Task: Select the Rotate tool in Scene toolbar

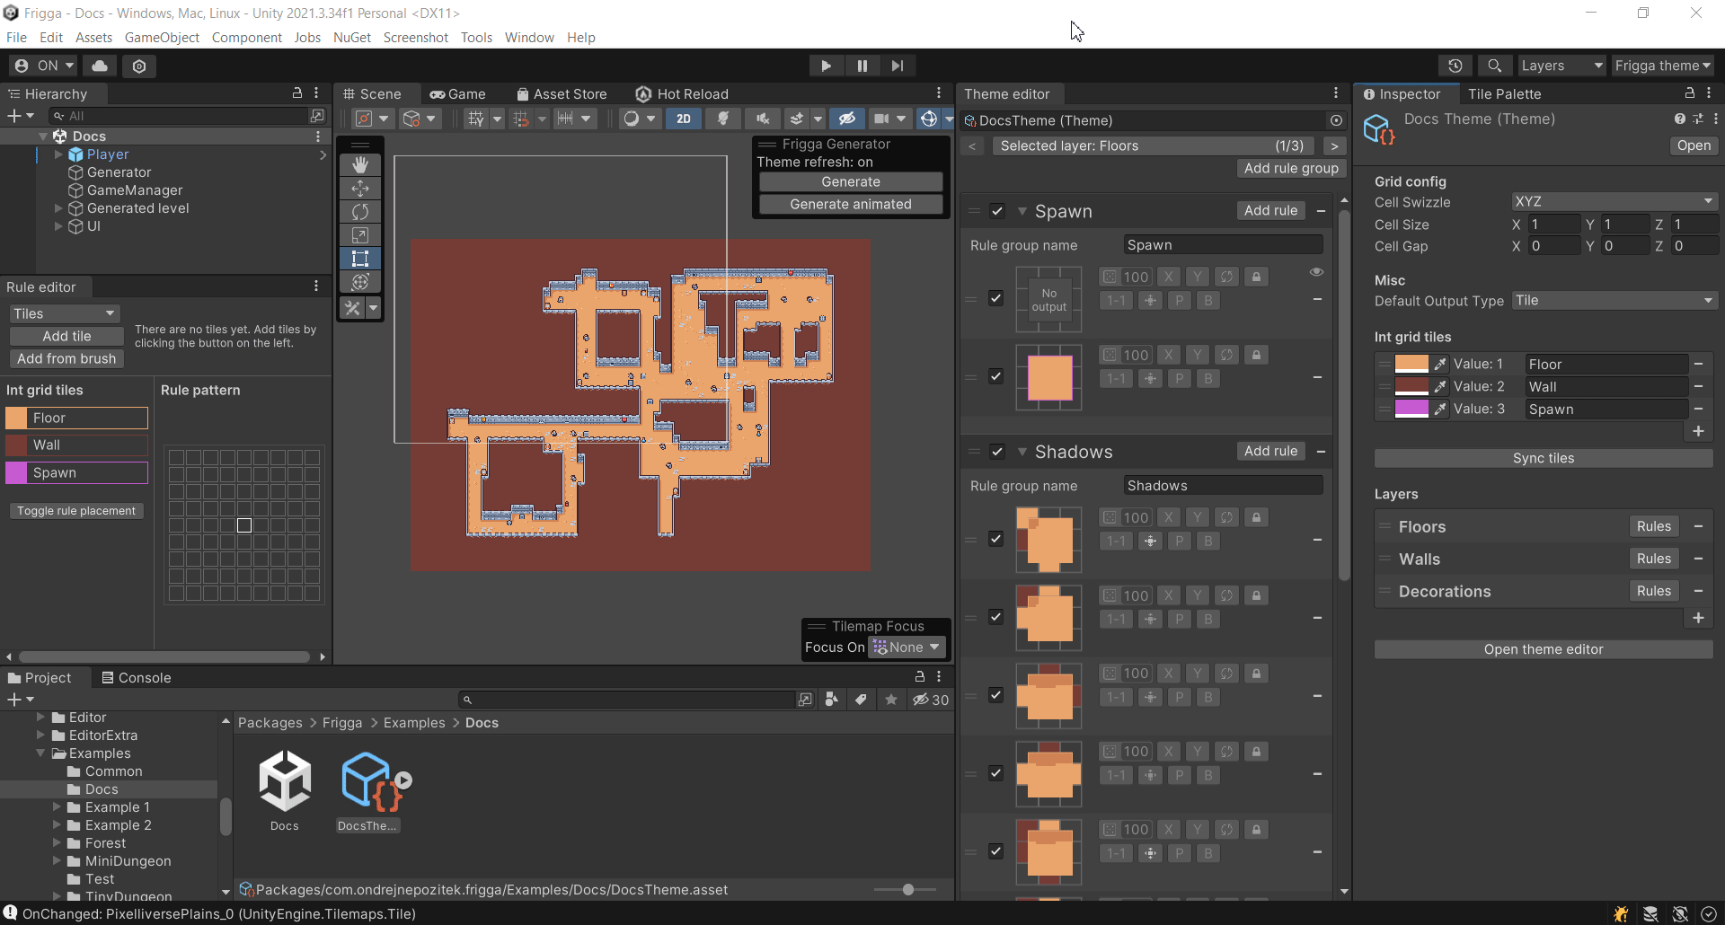Action: [x=360, y=211]
